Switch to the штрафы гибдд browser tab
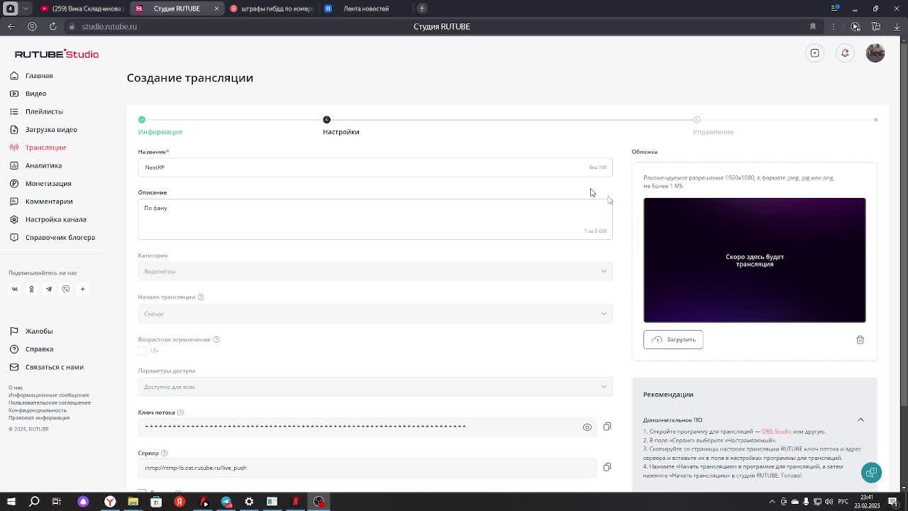 pyautogui.click(x=272, y=9)
